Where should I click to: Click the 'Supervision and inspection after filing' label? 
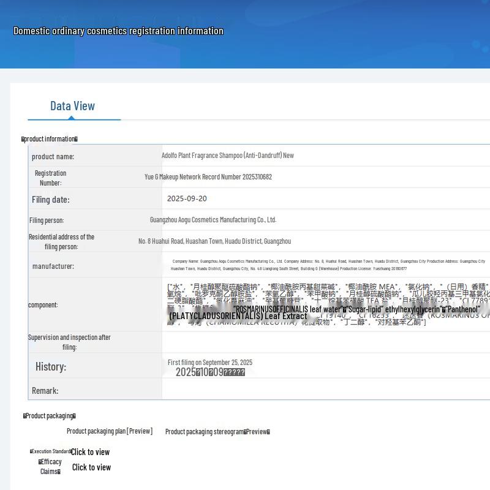point(69,342)
